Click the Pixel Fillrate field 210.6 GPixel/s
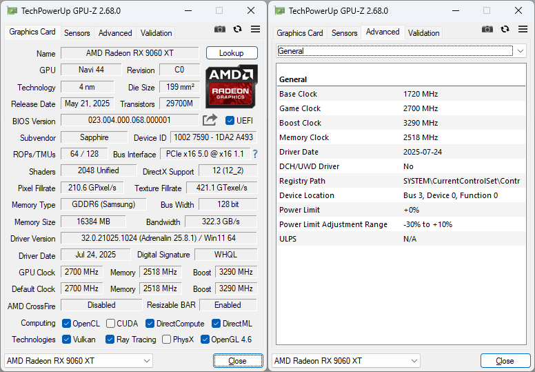Image resolution: width=535 pixels, height=372 pixels. [92, 188]
